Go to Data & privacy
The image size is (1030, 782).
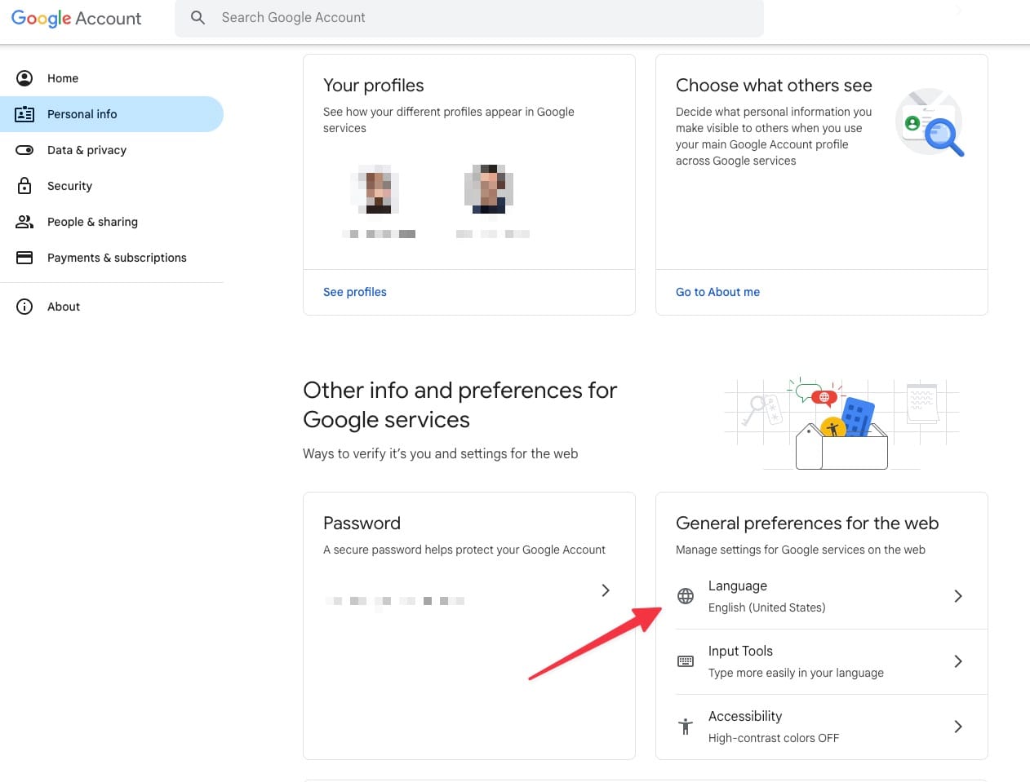coord(112,150)
